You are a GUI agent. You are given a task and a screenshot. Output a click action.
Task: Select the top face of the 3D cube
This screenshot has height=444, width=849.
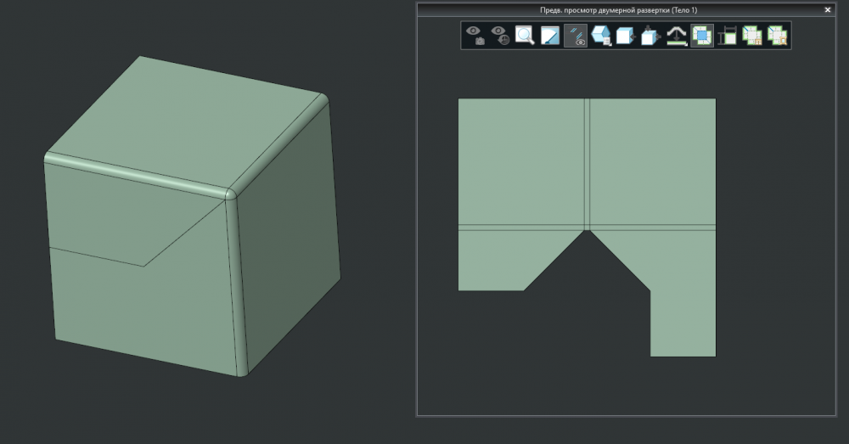tap(187, 119)
